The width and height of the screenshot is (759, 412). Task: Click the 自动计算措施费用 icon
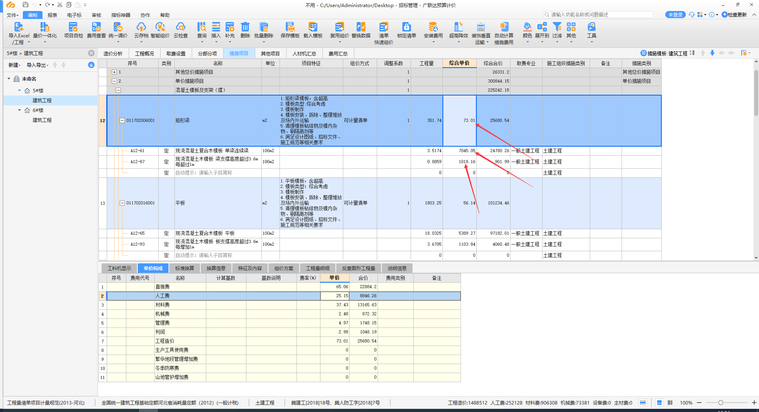tap(504, 27)
